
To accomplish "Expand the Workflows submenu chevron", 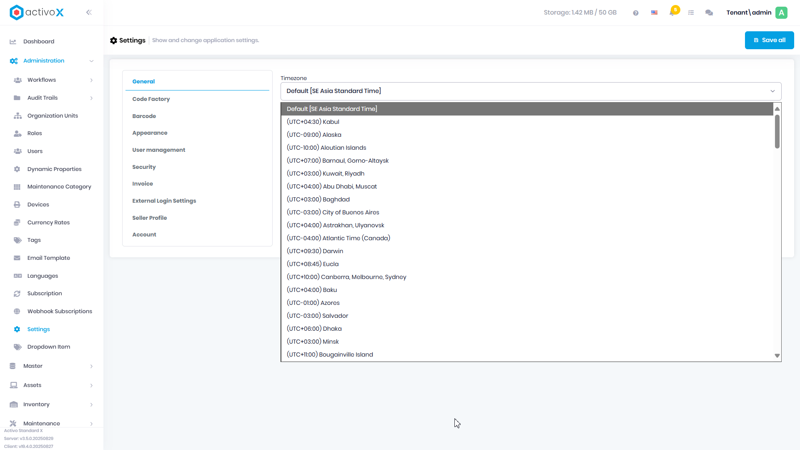I will pos(91,80).
